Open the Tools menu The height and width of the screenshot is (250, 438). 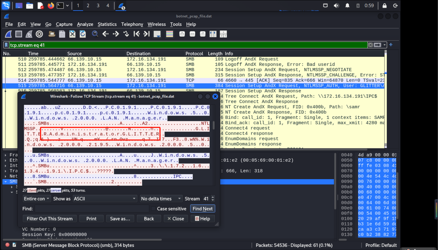(176, 24)
